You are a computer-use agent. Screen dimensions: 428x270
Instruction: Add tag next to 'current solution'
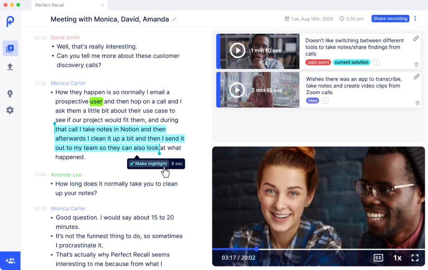(x=376, y=62)
